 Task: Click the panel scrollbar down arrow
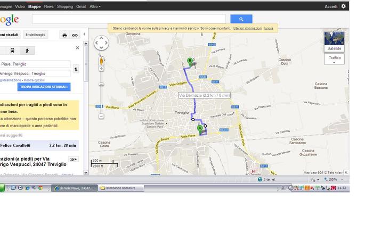86,173
